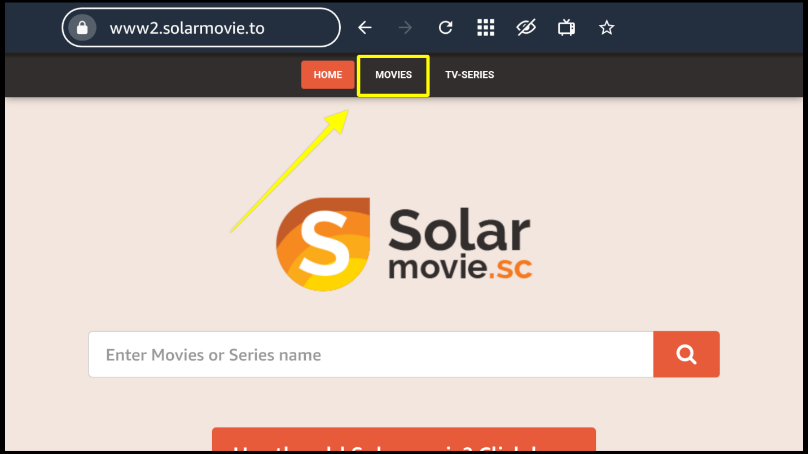Open the MOVIES nav tab

[393, 75]
